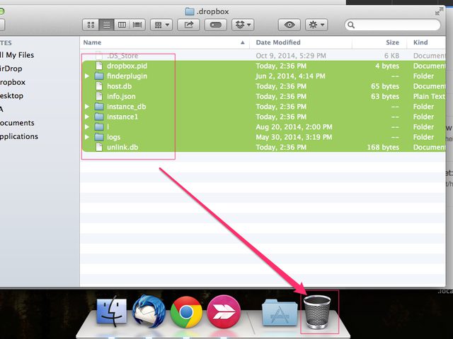
Task: Click the Quick Look eye button
Action: [x=289, y=25]
